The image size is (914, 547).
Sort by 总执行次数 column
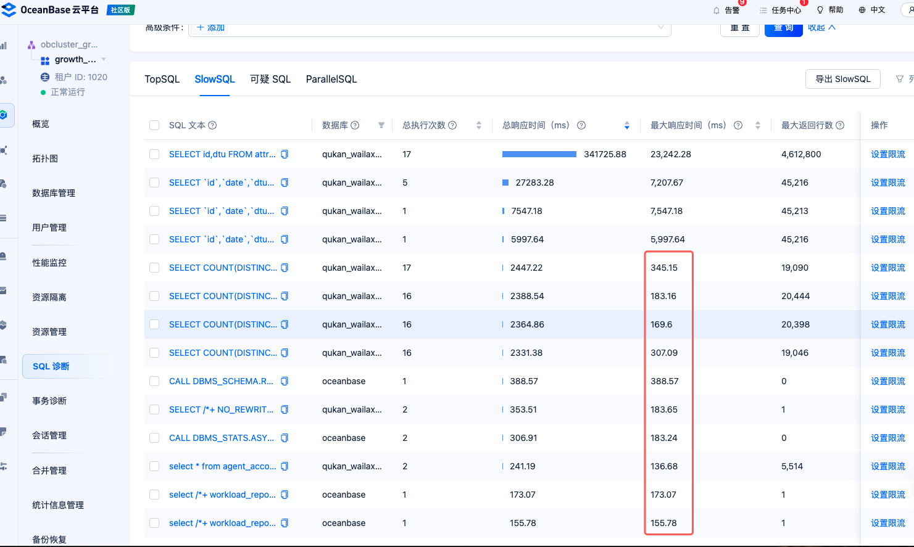479,125
